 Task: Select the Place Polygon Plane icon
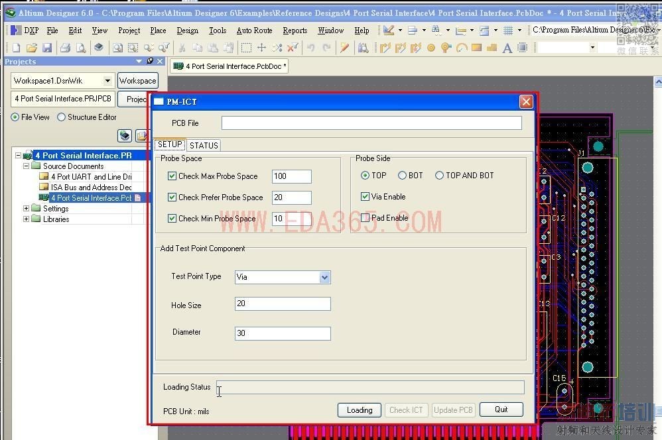point(492,48)
